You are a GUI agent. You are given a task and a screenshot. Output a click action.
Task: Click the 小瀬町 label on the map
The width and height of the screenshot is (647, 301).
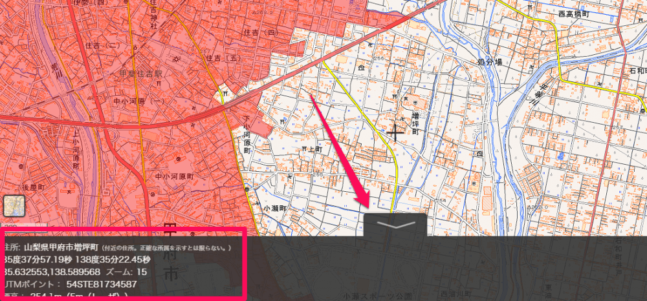pos(274,209)
